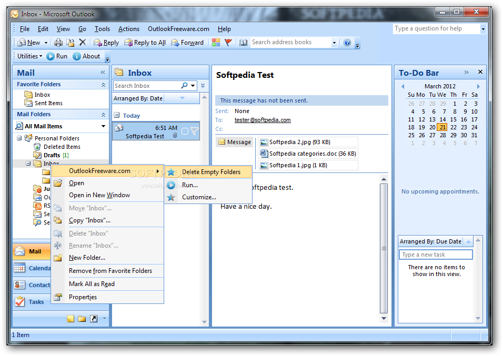Choose Remove from Favorite Folders
503x356 pixels.
(108, 271)
